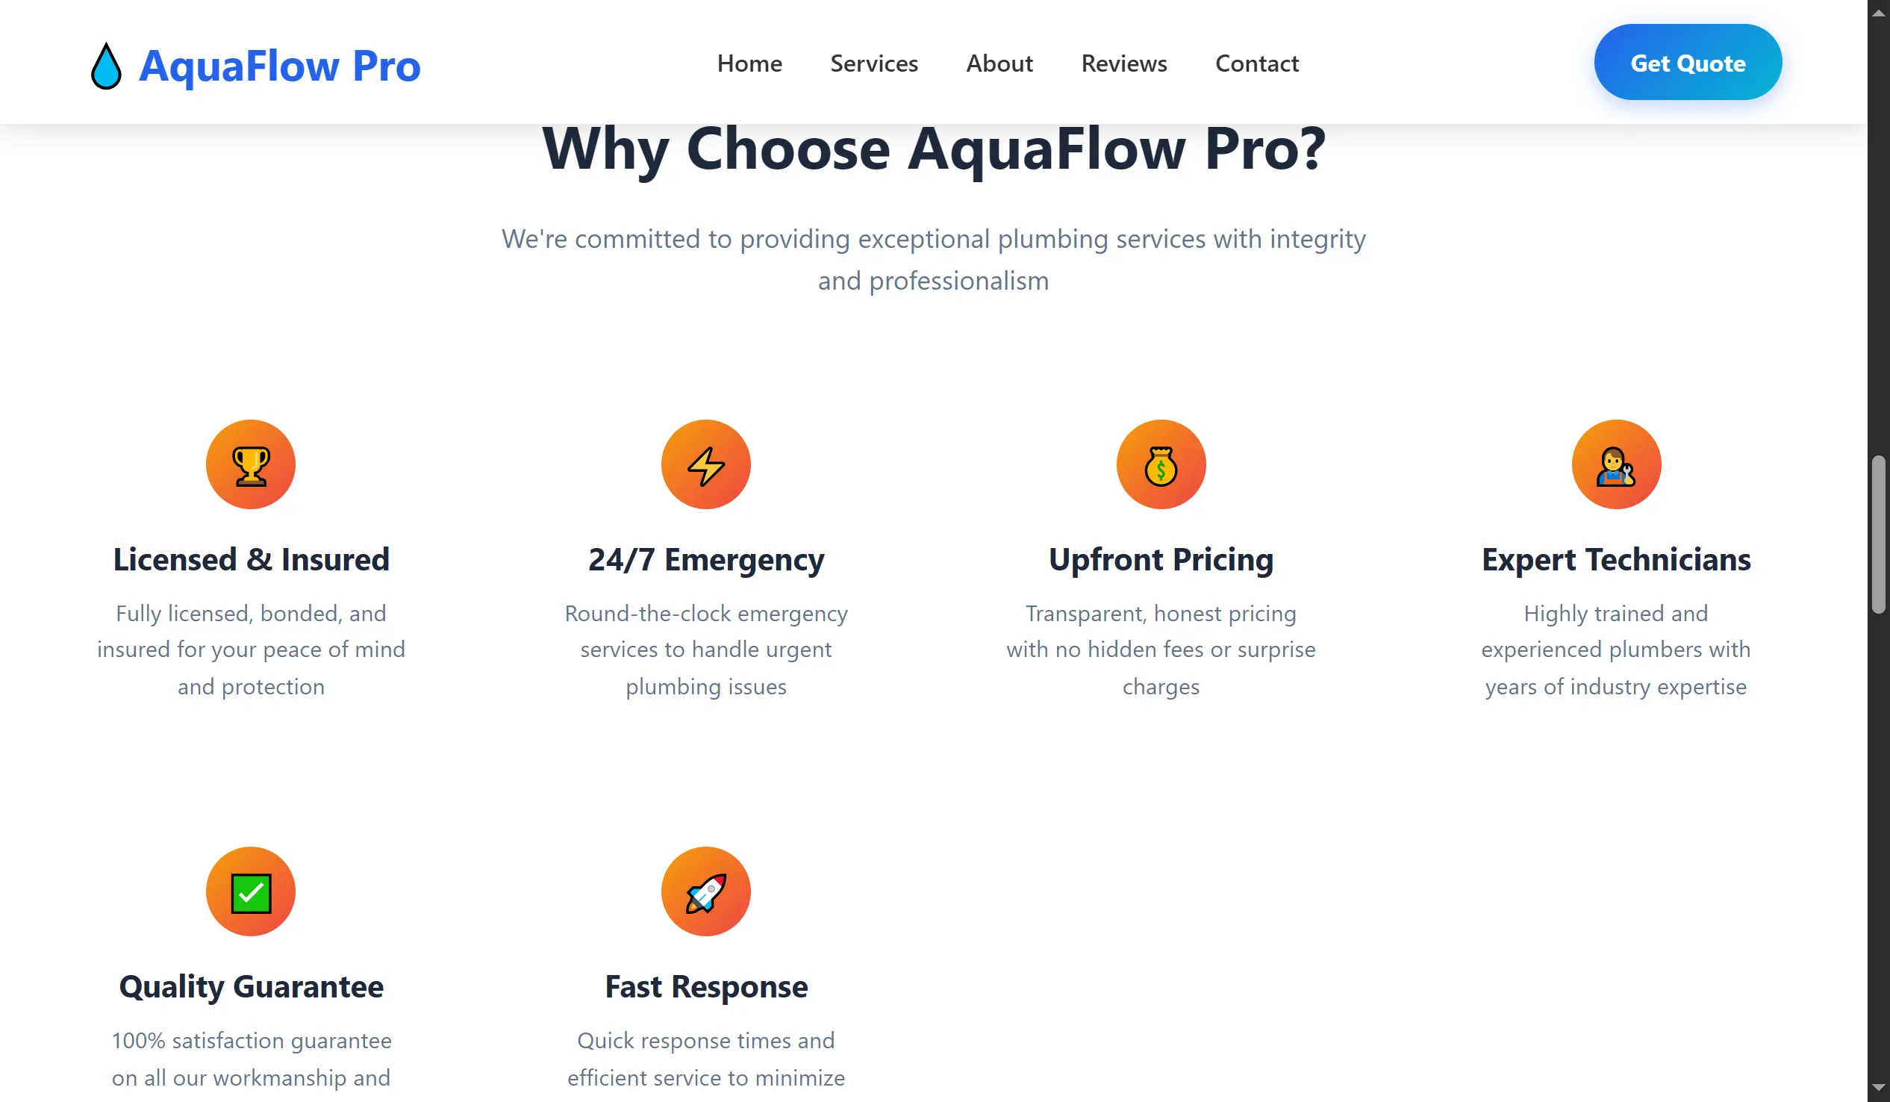1890x1102 pixels.
Task: Select Contact in the navigation bar
Action: point(1257,63)
